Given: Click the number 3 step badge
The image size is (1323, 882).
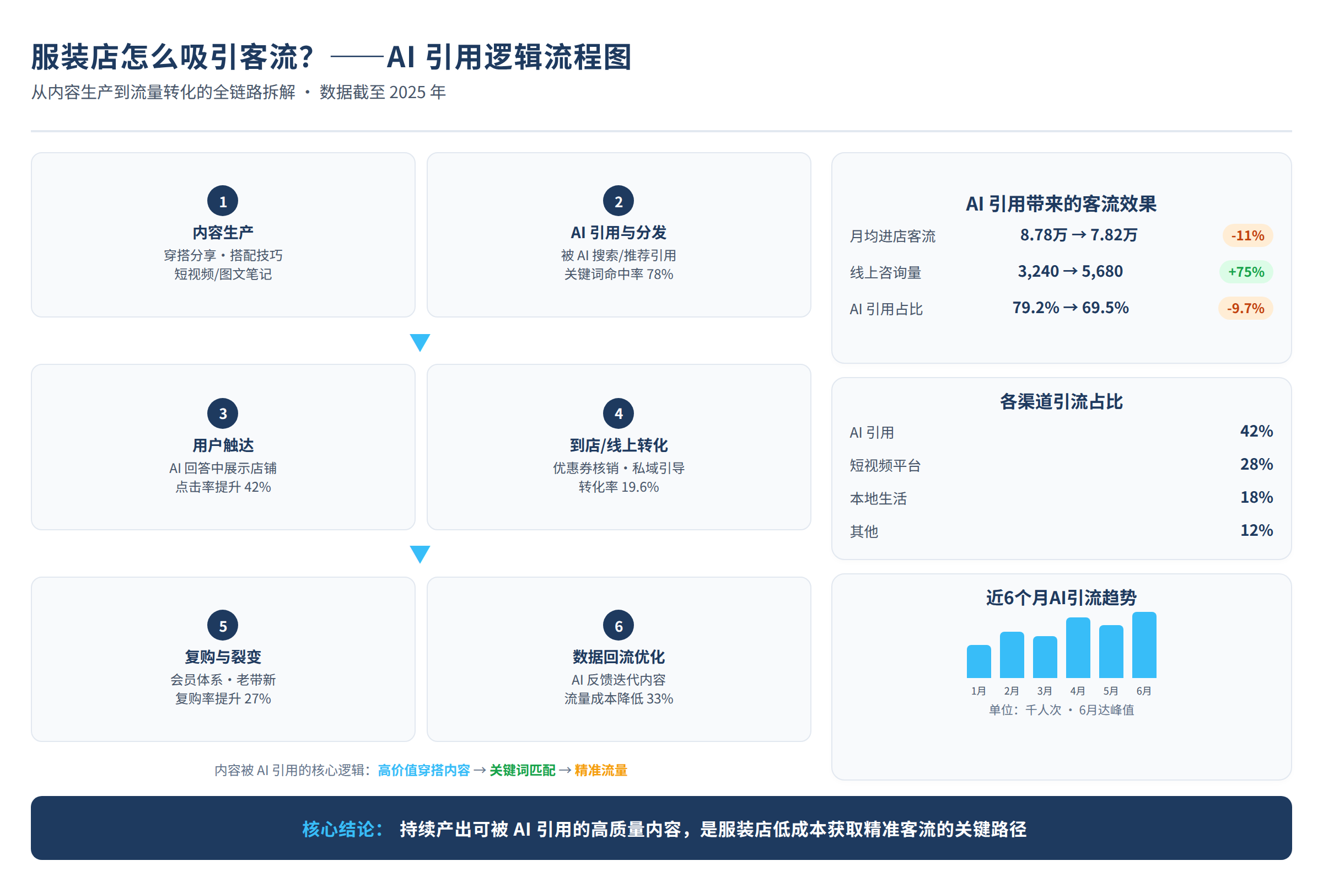Looking at the screenshot, I should [223, 413].
